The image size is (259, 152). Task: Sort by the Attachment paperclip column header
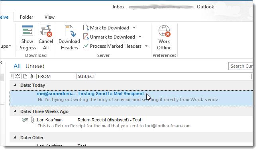pos(31,76)
